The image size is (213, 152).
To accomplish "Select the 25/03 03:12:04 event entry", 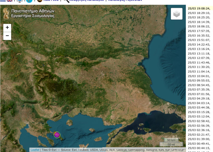I will click(x=199, y=116).
